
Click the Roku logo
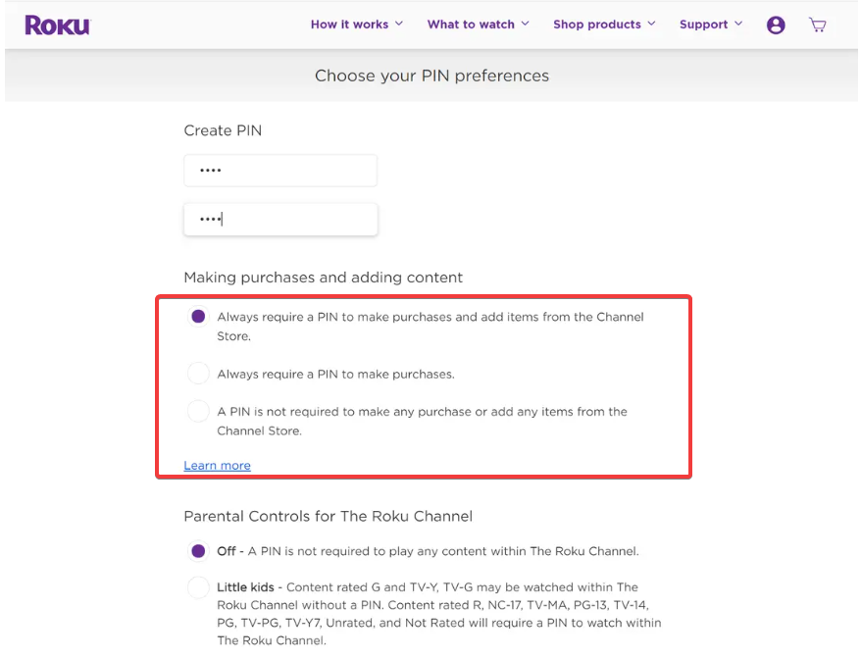(x=57, y=25)
